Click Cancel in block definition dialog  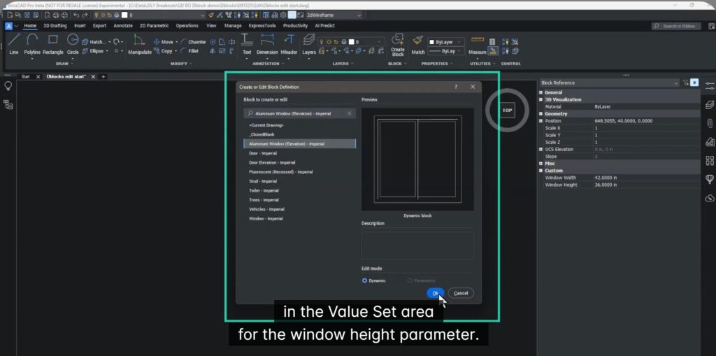[x=461, y=293]
